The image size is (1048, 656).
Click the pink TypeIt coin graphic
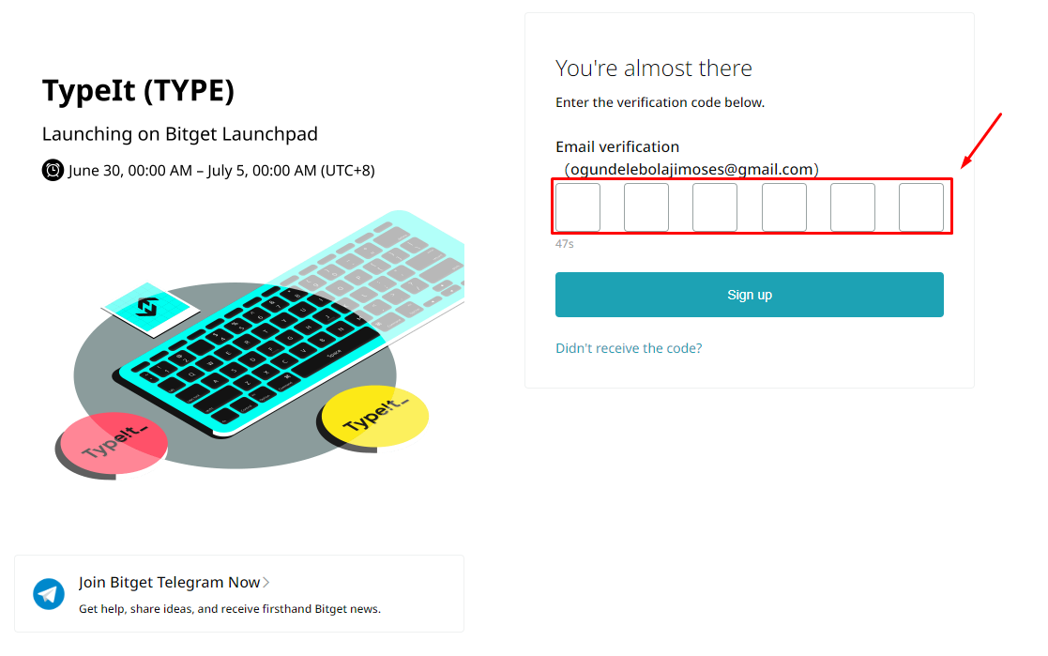click(112, 445)
